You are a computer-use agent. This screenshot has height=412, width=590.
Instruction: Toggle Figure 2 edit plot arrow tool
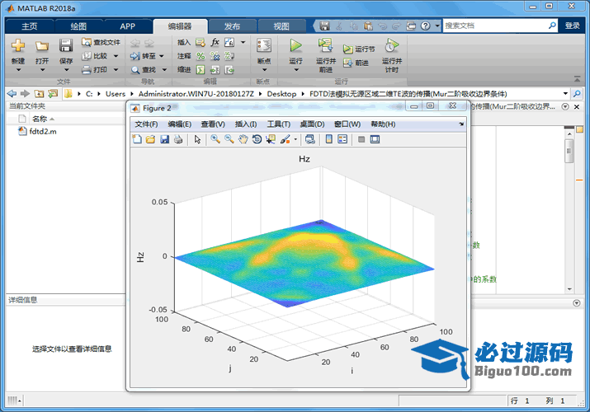(197, 139)
